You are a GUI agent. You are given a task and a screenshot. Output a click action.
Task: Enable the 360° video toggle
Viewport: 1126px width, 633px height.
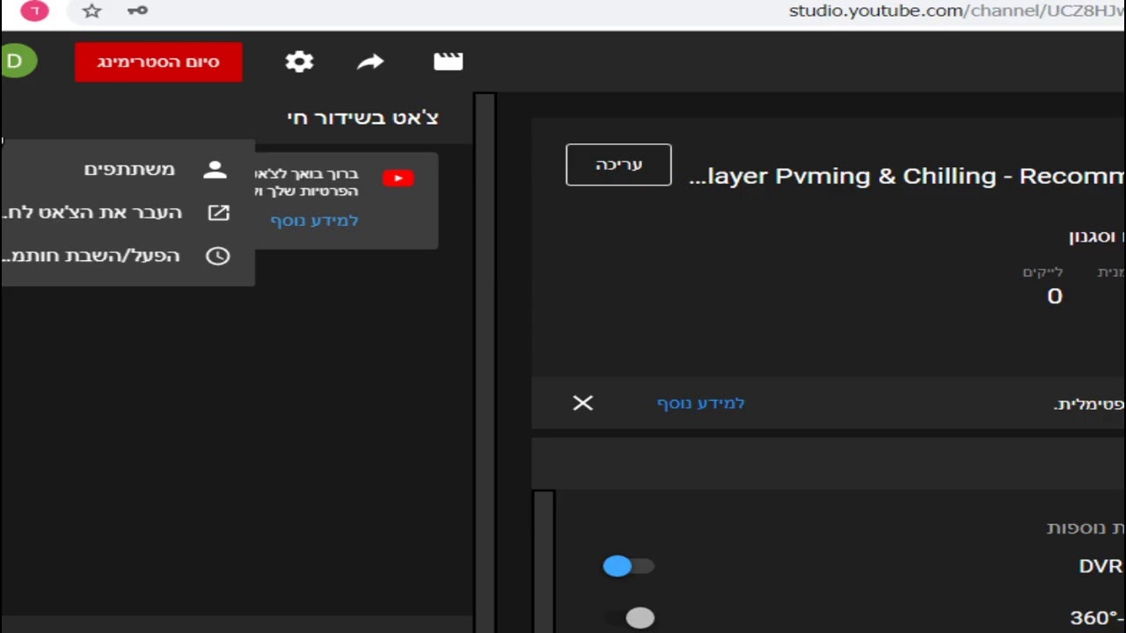631,618
